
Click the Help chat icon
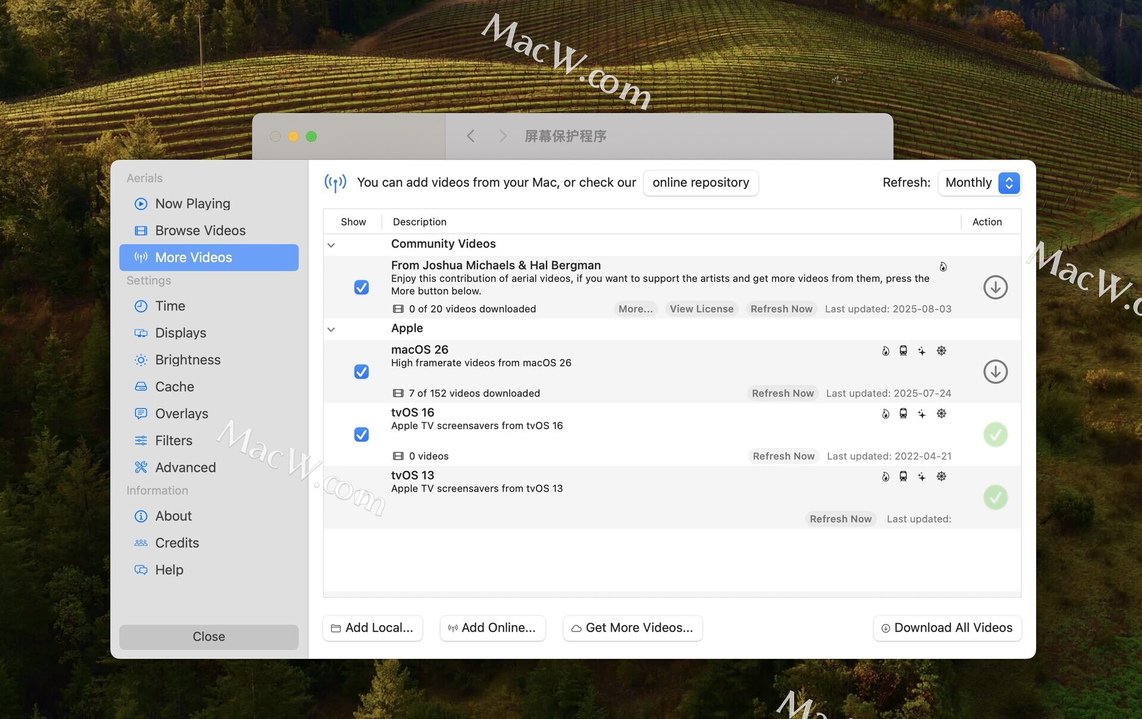[x=141, y=570]
